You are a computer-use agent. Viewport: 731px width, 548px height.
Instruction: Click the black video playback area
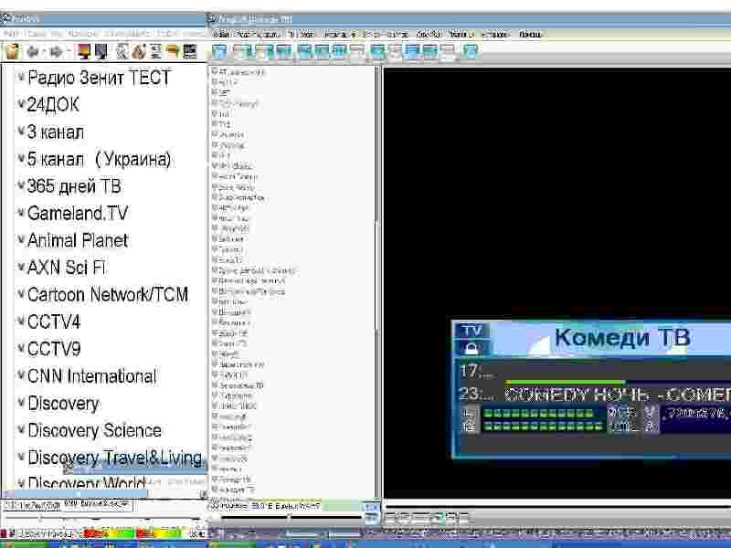coord(557,183)
